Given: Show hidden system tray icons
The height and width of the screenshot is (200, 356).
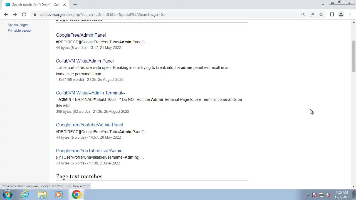Looking at the screenshot, I should [308, 195].
